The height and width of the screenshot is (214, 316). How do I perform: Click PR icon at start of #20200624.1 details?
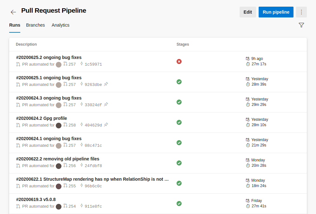coord(18,146)
